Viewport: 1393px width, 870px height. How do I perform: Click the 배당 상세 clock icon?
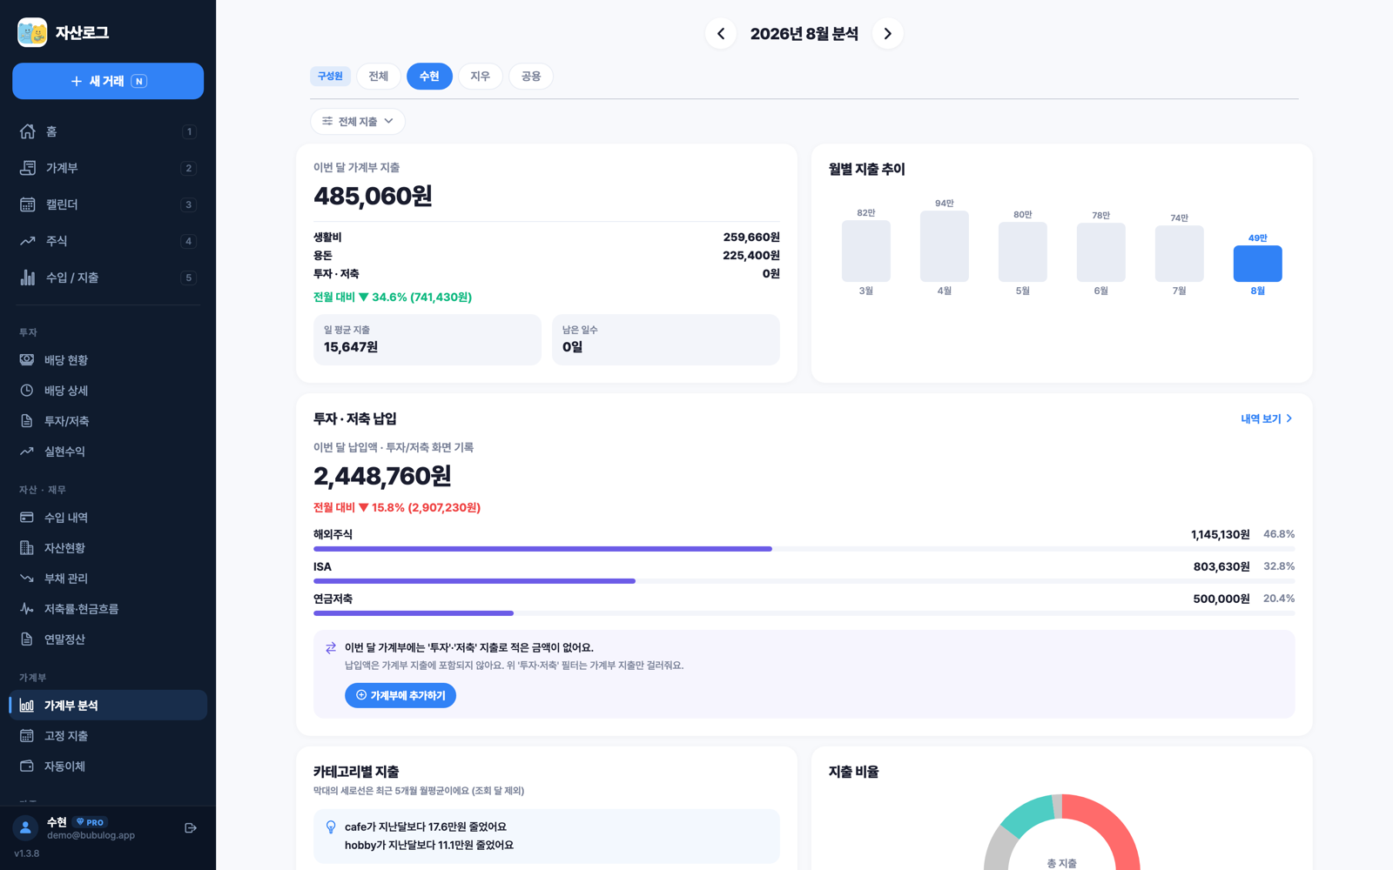pyautogui.click(x=27, y=391)
